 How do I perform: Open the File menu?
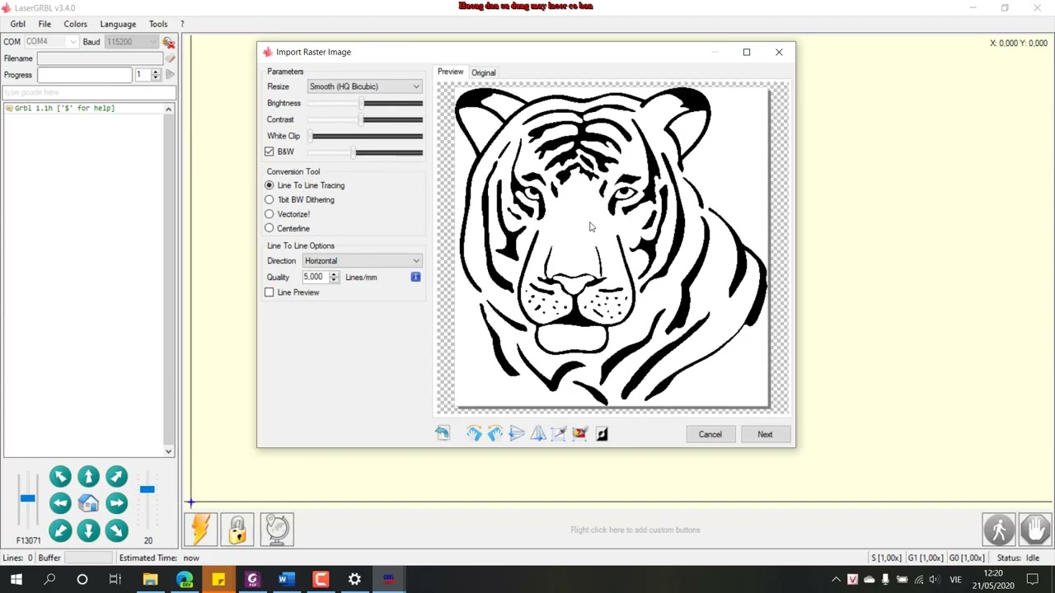45,24
